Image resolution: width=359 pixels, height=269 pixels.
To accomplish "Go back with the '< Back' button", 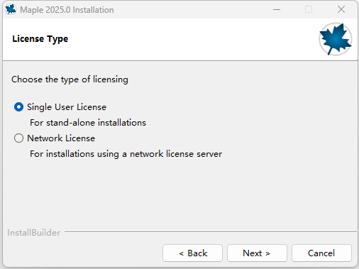I will coord(192,253).
